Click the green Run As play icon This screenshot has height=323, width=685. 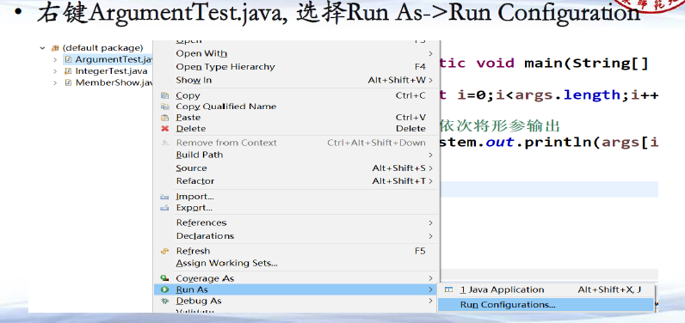tap(164, 289)
